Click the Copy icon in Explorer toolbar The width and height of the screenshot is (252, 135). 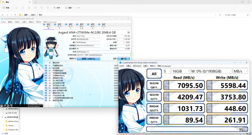pyautogui.click(x=23, y=8)
